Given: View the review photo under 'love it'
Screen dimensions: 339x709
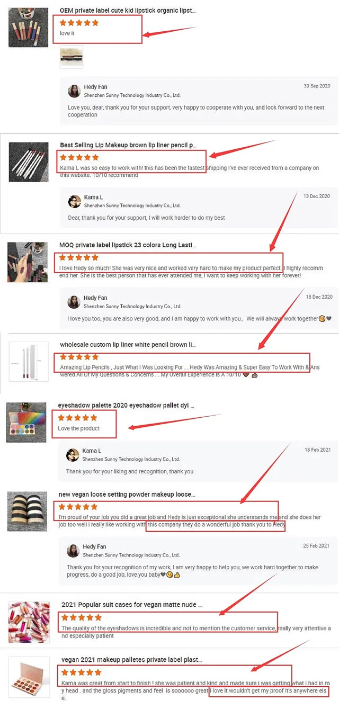Looking at the screenshot, I should pos(72,57).
